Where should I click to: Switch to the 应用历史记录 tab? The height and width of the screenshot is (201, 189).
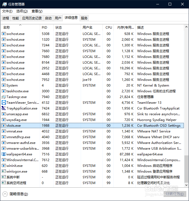[x=32, y=18]
